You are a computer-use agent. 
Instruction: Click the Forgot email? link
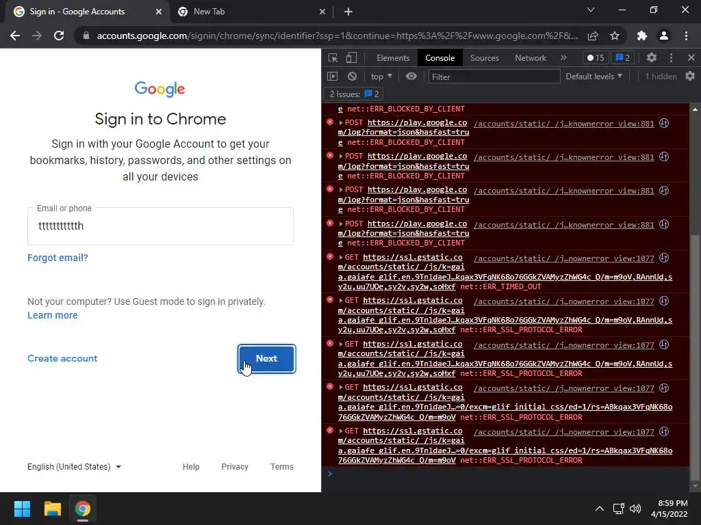click(58, 258)
